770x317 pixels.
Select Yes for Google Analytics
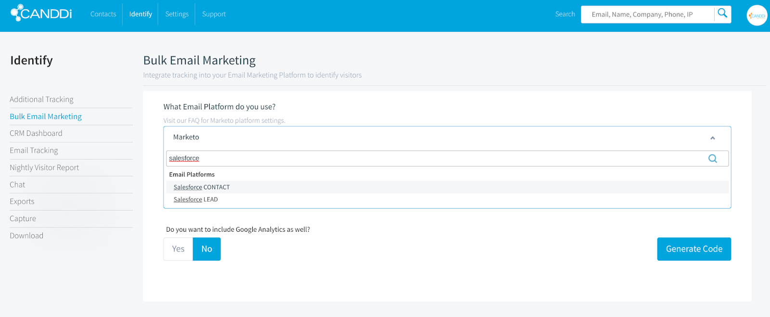(178, 249)
